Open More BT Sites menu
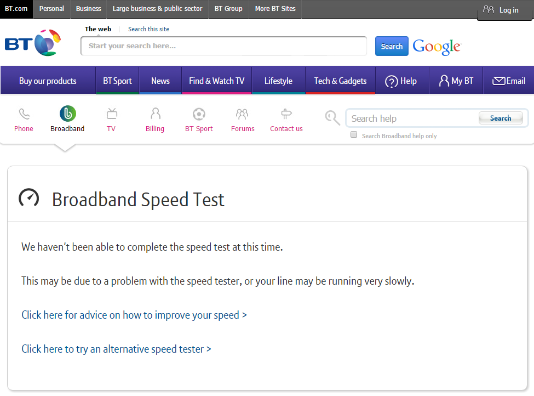 [x=275, y=9]
